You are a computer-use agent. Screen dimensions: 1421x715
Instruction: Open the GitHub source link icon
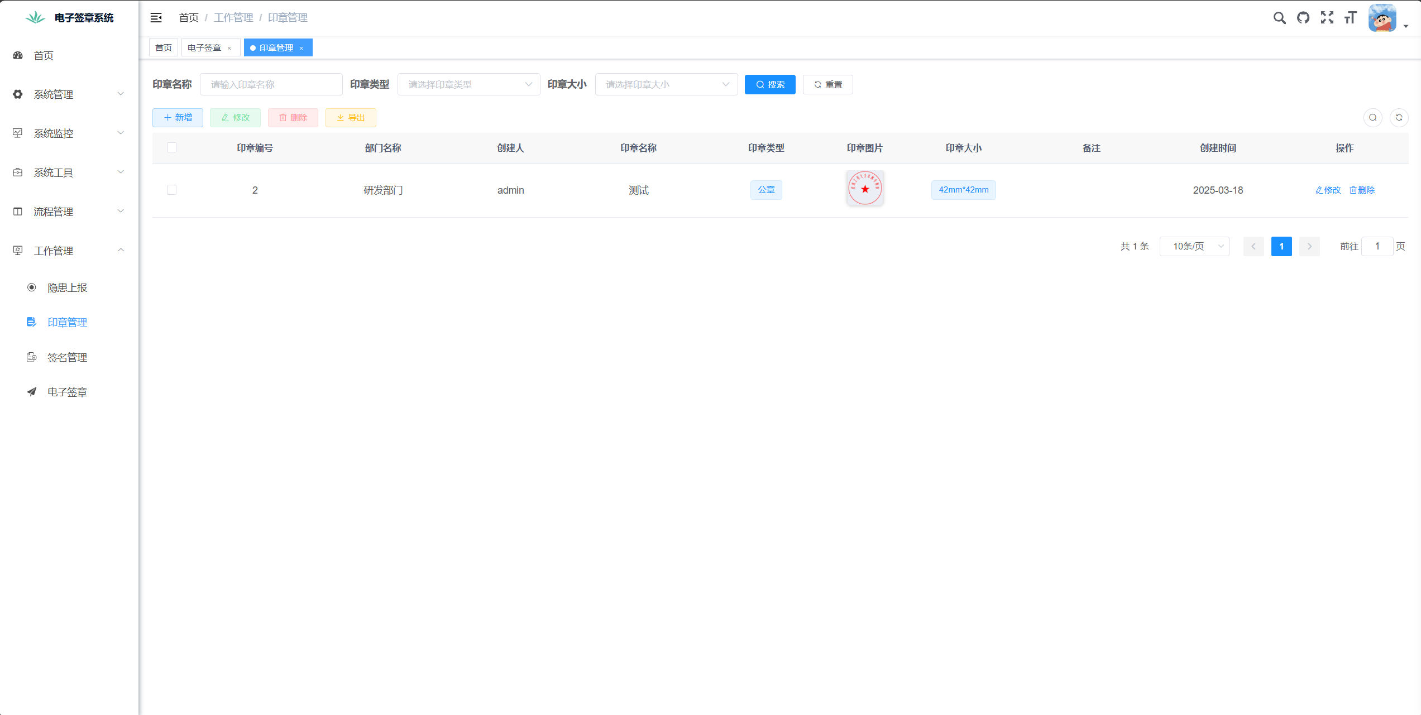point(1303,18)
